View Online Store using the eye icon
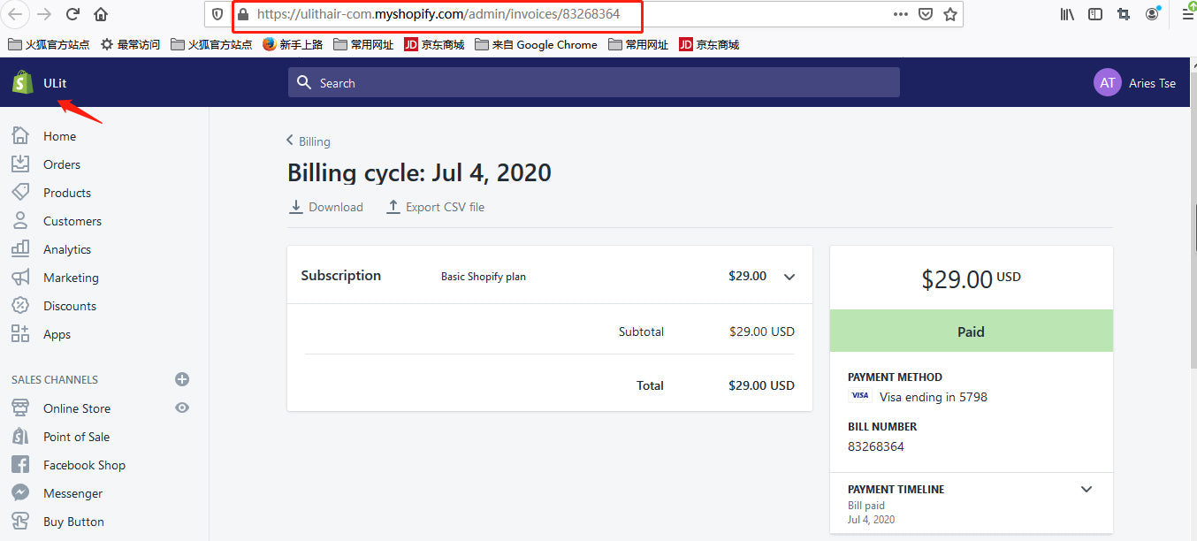Screen dimensions: 1197x541 (182, 408)
